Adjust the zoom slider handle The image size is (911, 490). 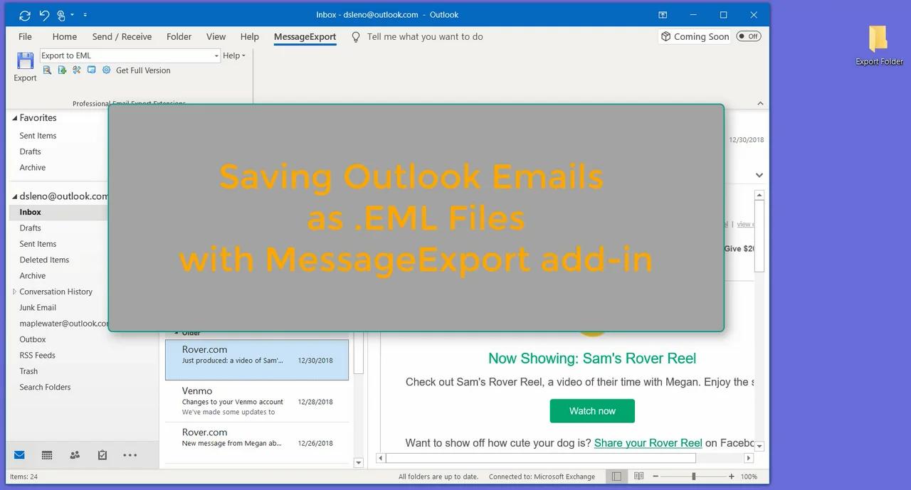click(x=694, y=476)
